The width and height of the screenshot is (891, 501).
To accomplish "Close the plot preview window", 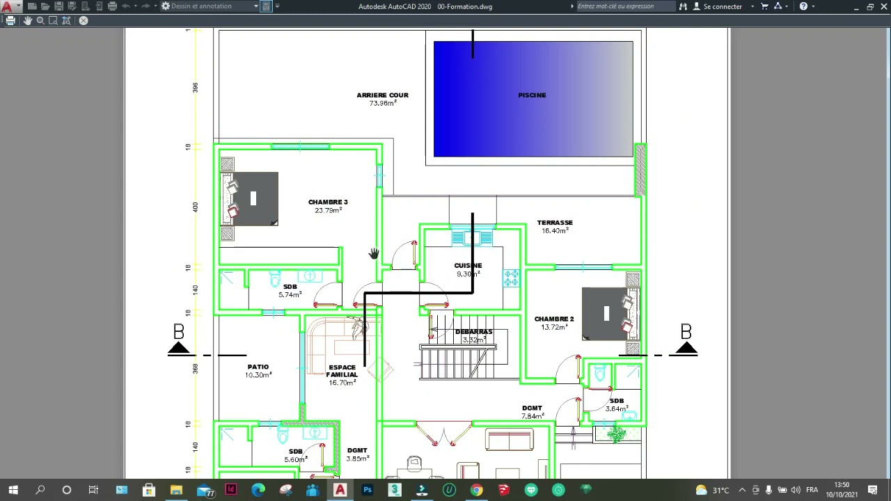I will 84,21.
